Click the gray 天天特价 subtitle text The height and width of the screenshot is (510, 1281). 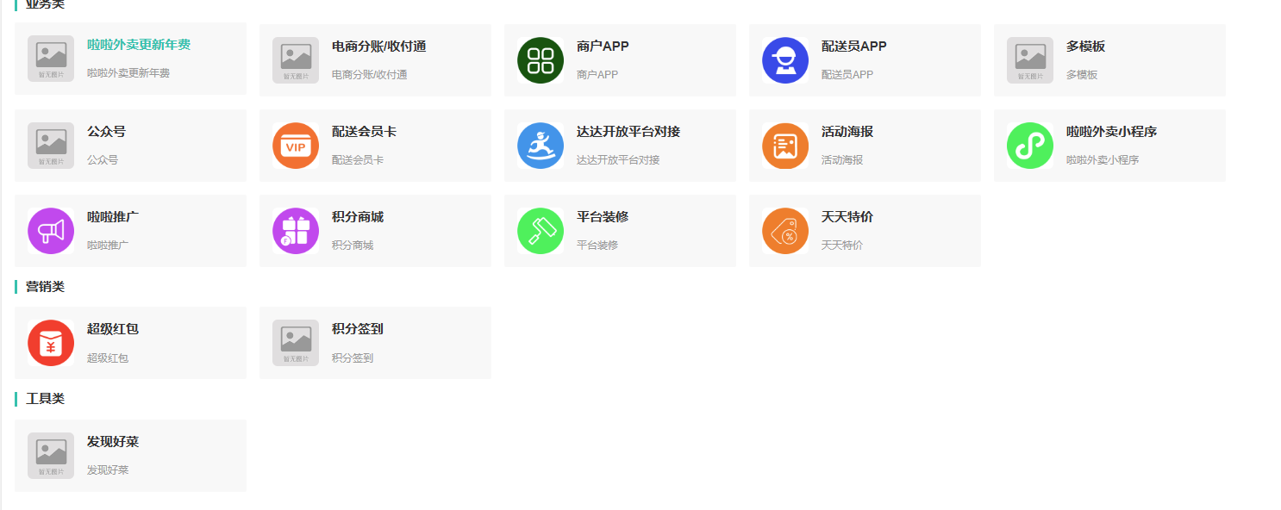point(841,246)
